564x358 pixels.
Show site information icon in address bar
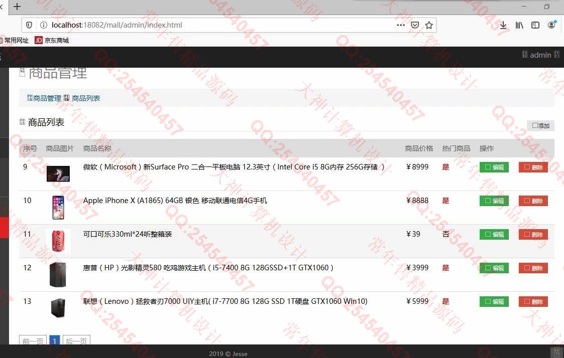[x=44, y=25]
